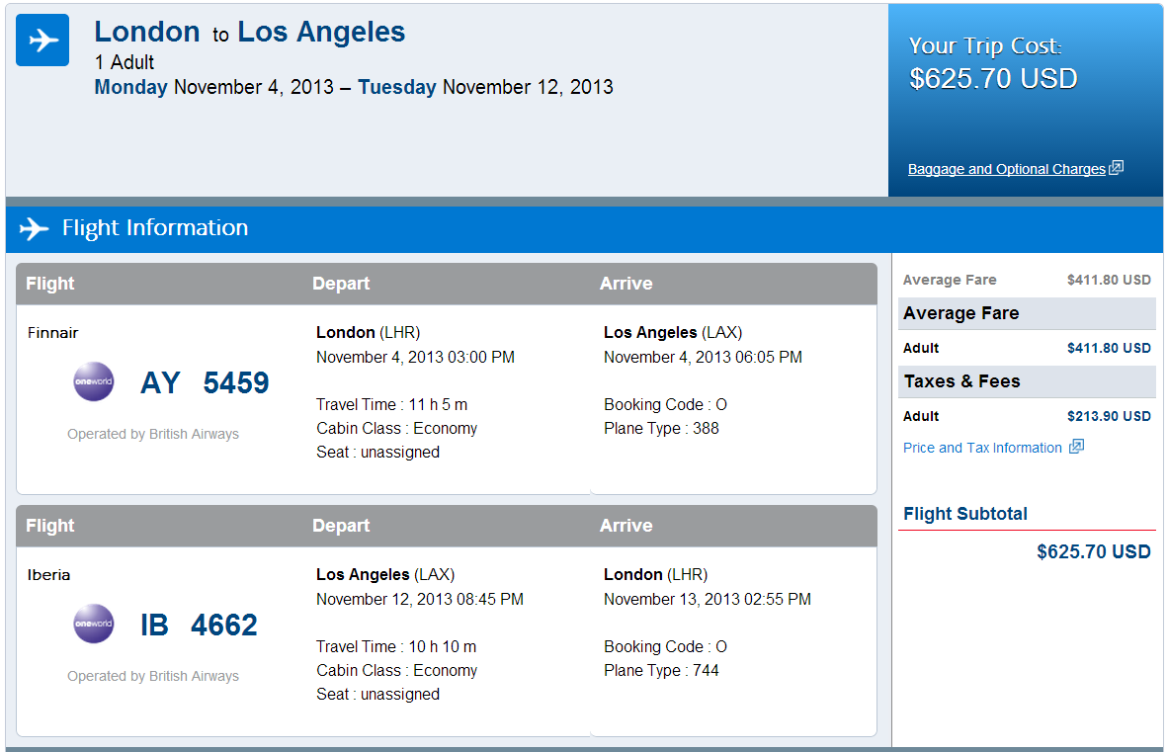Open Price and Tax Information link
Image resolution: width=1168 pixels, height=752 pixels.
[982, 448]
